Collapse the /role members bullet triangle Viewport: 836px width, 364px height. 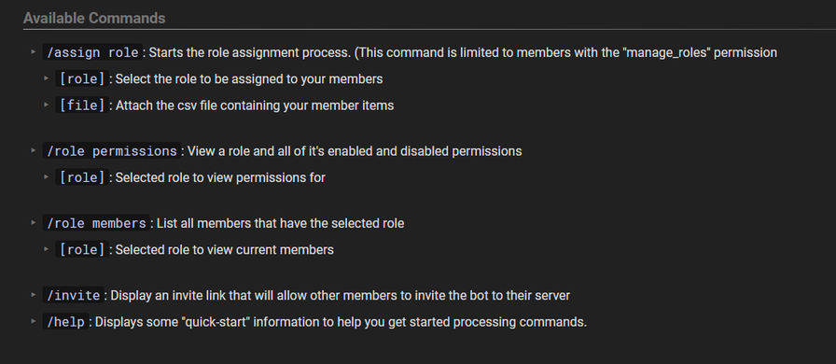pyautogui.click(x=33, y=222)
